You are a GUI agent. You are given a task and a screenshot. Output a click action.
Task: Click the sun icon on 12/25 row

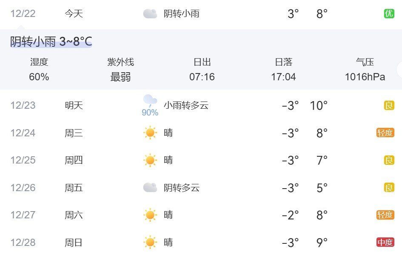150,160
